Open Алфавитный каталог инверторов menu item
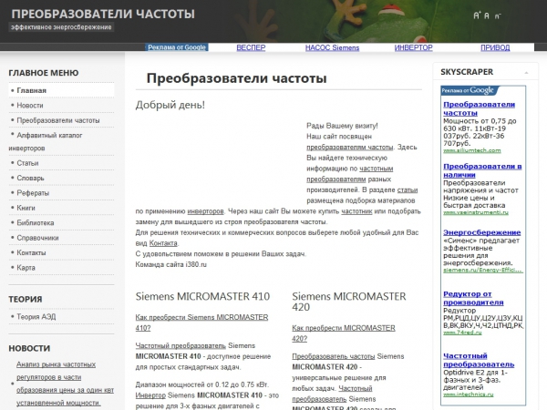547x410 pixels. [x=61, y=141]
